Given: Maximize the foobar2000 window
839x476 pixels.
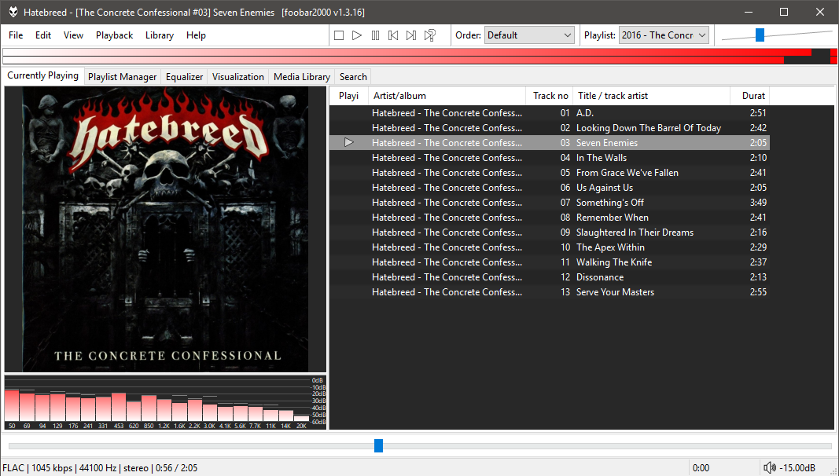Looking at the screenshot, I should (784, 12).
